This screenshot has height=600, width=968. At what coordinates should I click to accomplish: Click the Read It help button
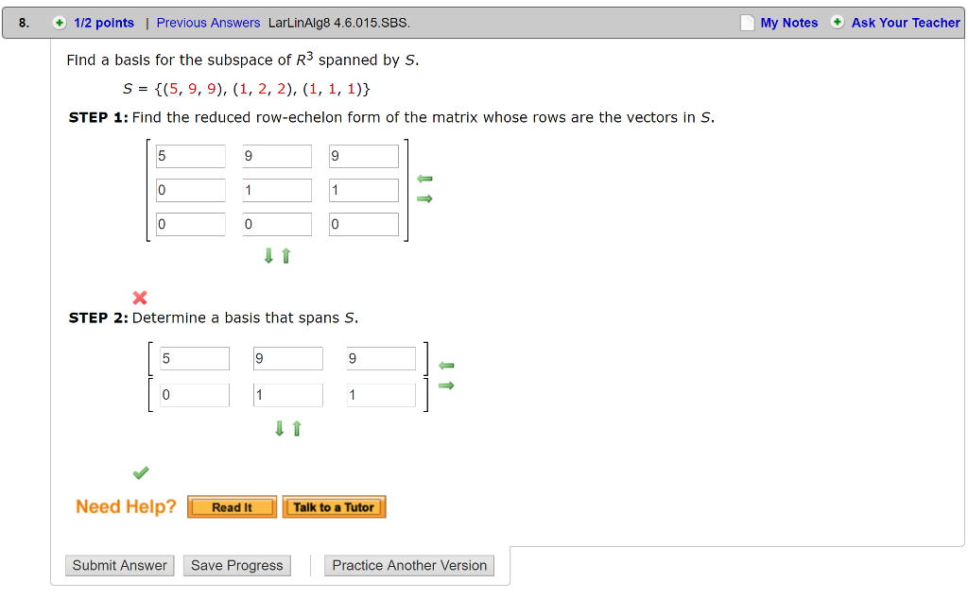coord(233,507)
